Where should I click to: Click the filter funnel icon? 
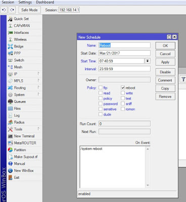(x=183, y=79)
